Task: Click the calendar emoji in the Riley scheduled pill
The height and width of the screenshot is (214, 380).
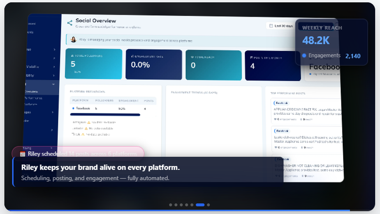Action: pos(22,154)
